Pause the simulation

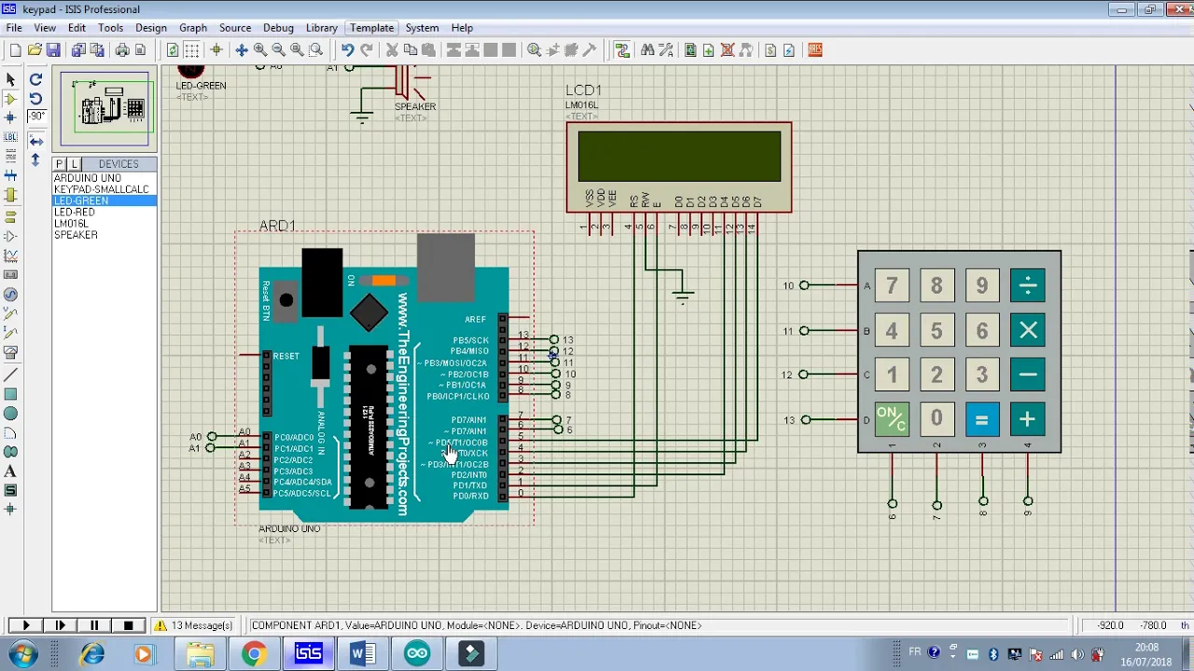(94, 625)
